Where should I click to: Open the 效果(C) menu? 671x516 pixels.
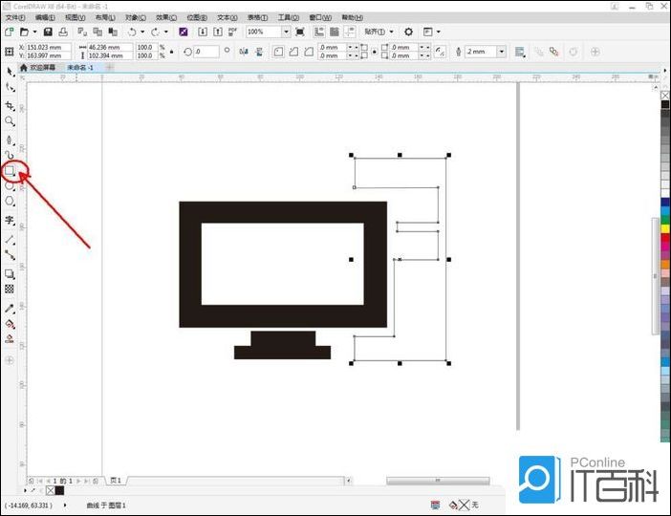click(167, 17)
